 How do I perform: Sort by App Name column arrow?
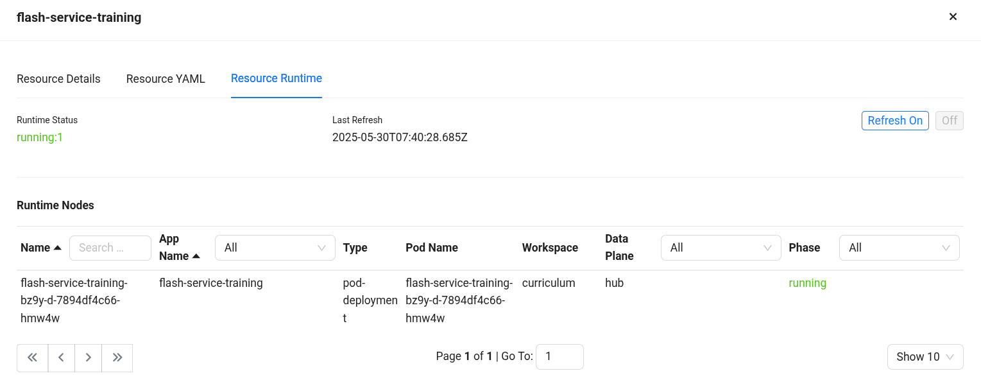coord(196,256)
